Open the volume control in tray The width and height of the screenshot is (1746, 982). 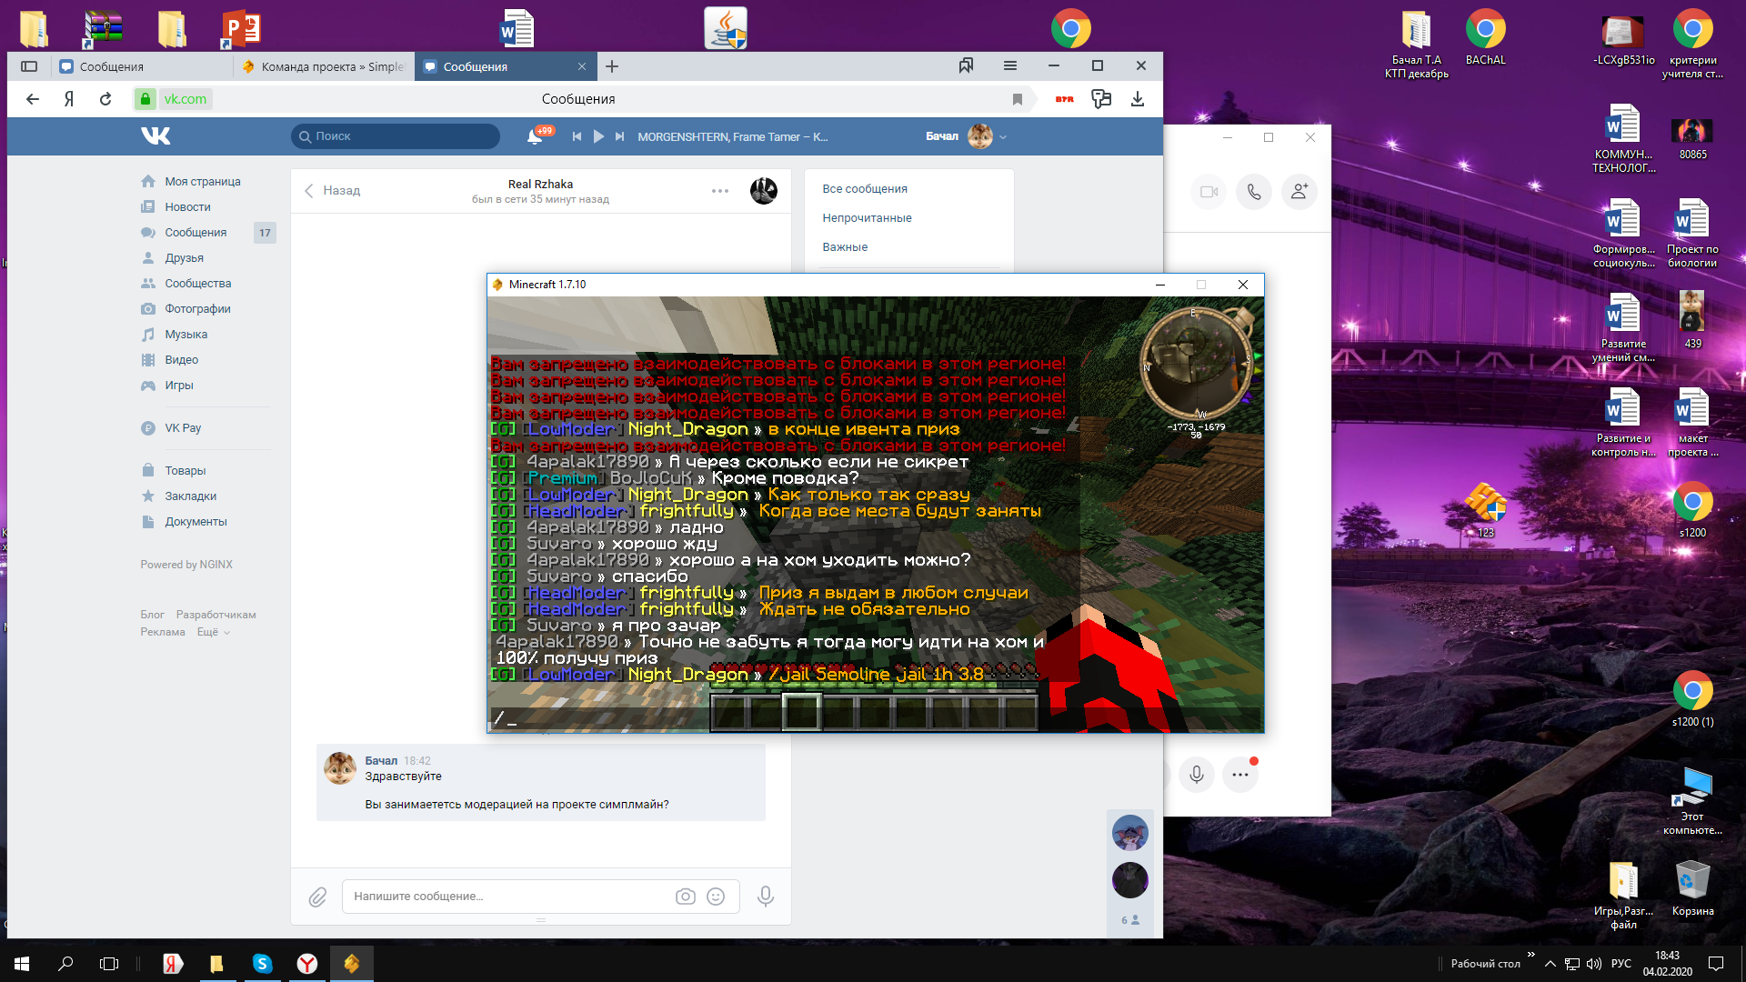point(1593,964)
